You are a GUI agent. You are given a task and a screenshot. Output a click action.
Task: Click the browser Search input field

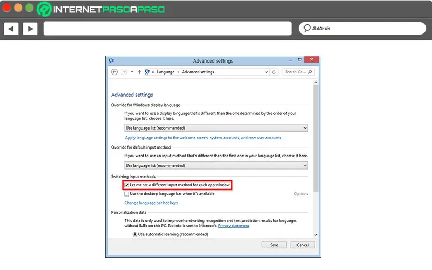click(362, 28)
